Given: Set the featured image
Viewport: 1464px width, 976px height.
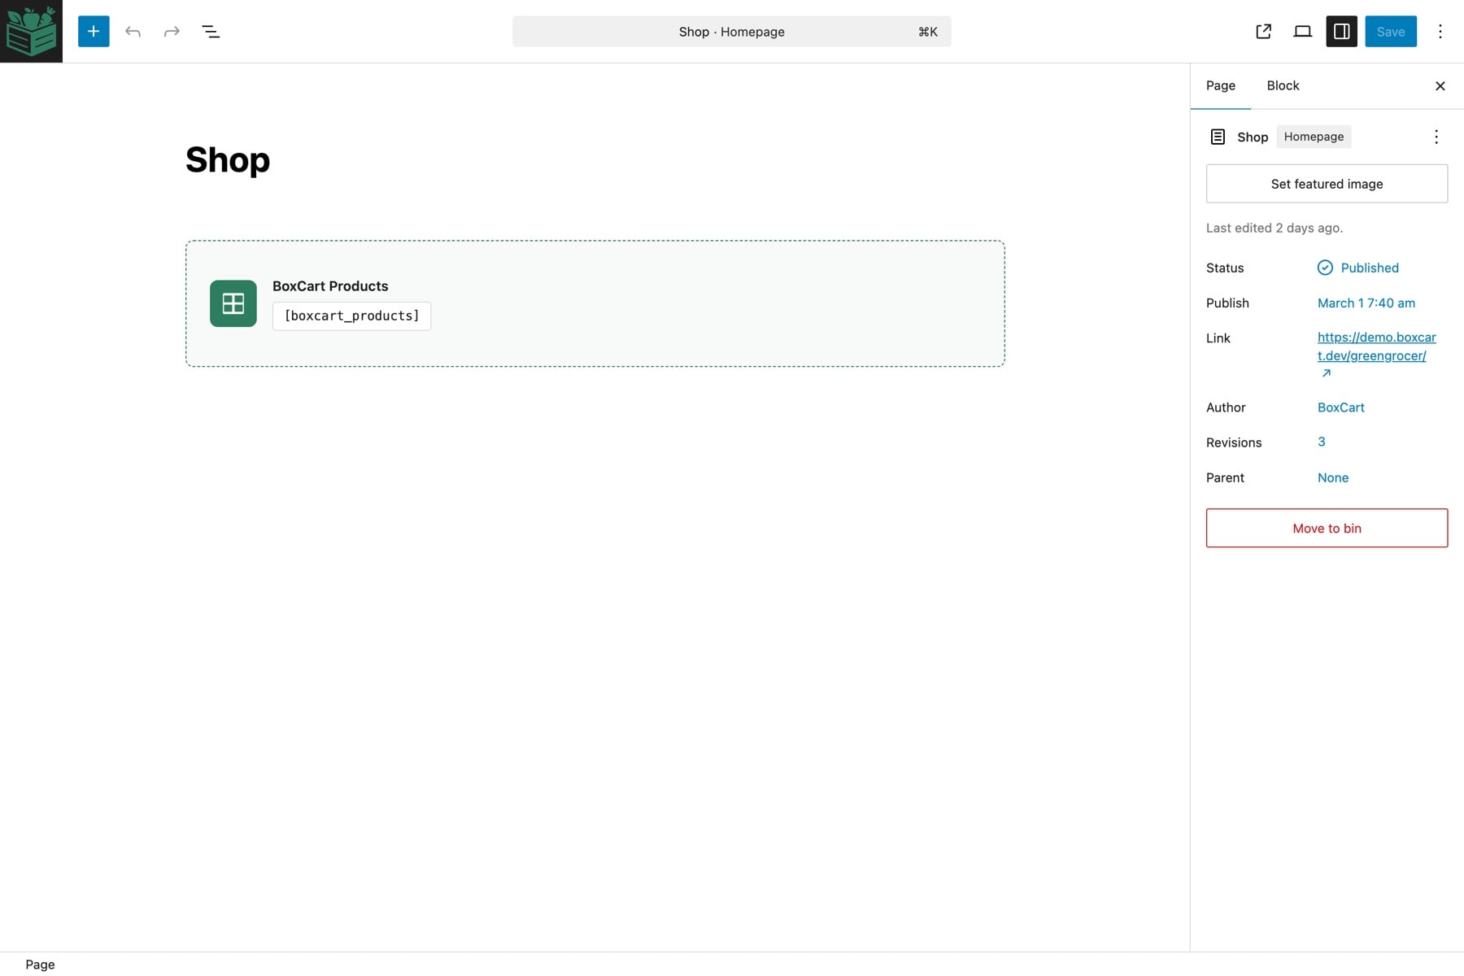Looking at the screenshot, I should 1327,184.
